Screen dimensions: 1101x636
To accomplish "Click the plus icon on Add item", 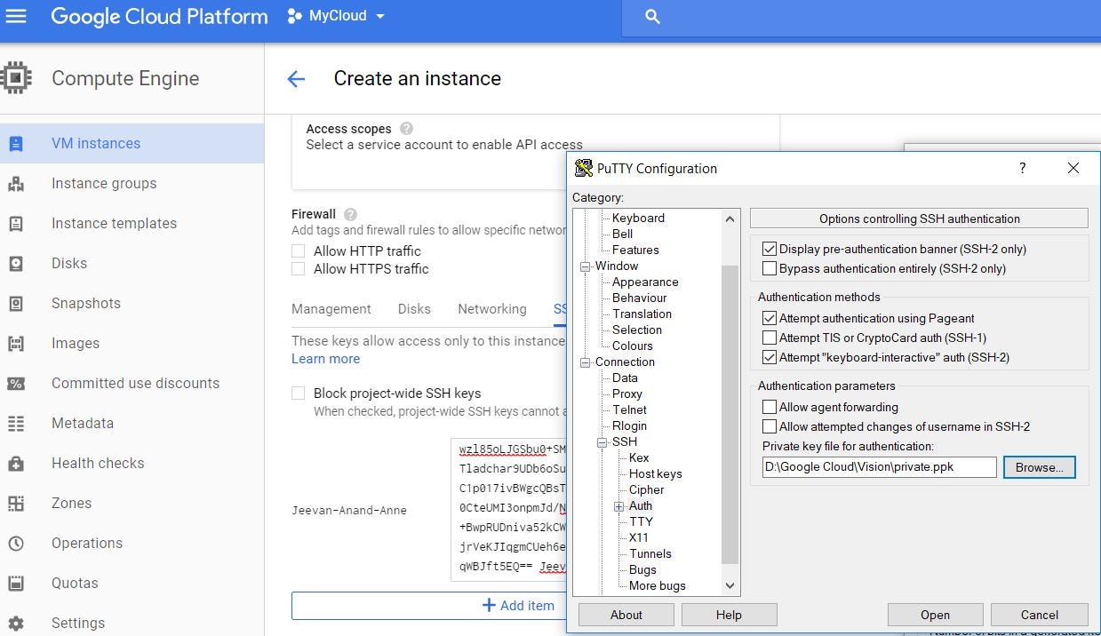I will pyautogui.click(x=488, y=605).
